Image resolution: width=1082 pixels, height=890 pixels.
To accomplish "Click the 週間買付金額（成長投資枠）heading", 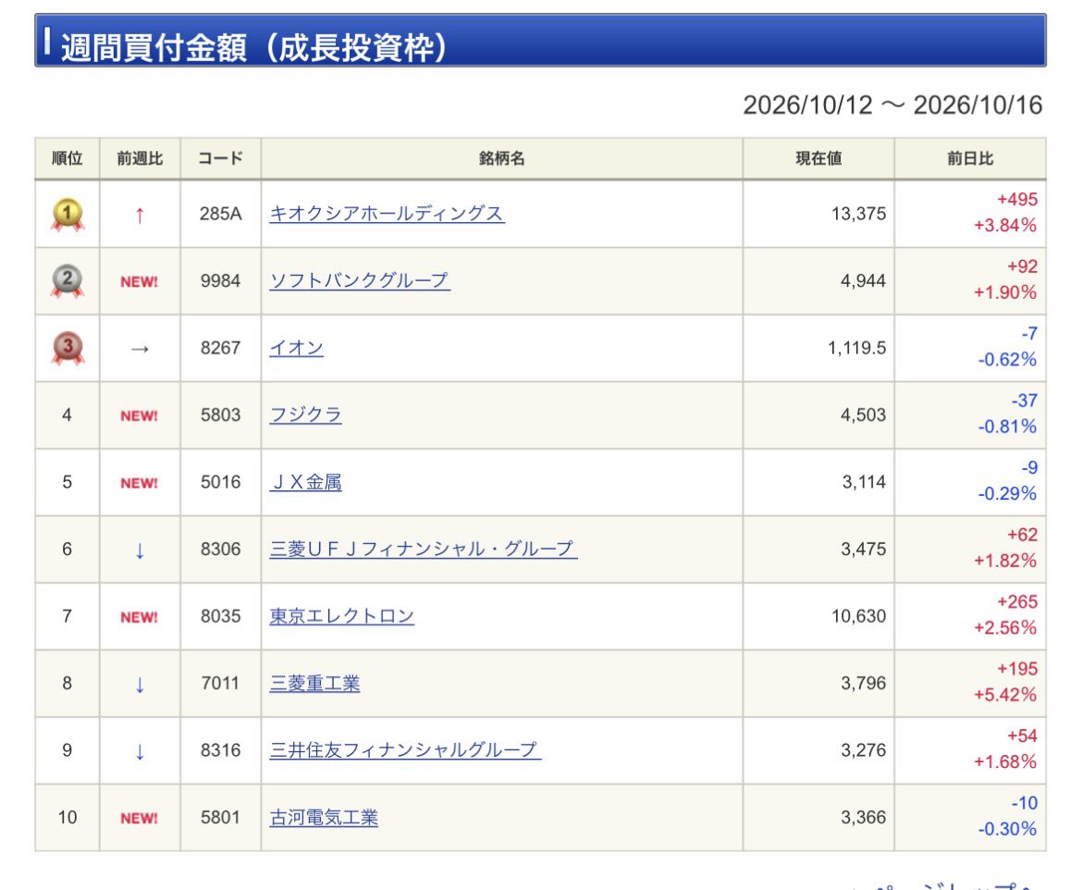I will click(254, 47).
